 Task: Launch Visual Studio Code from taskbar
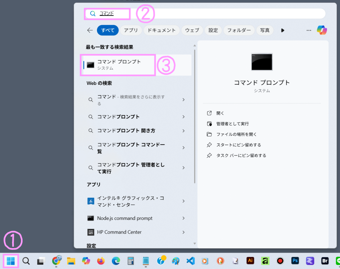point(191,261)
